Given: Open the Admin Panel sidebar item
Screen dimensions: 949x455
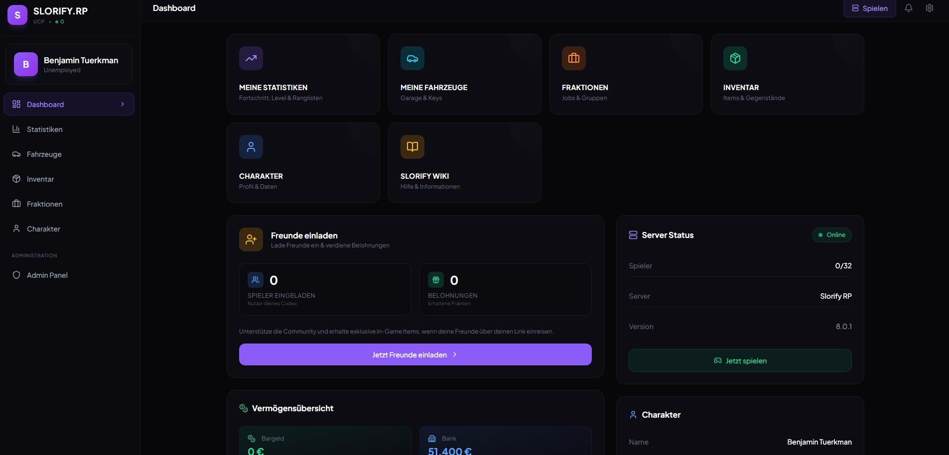Looking at the screenshot, I should 47,275.
